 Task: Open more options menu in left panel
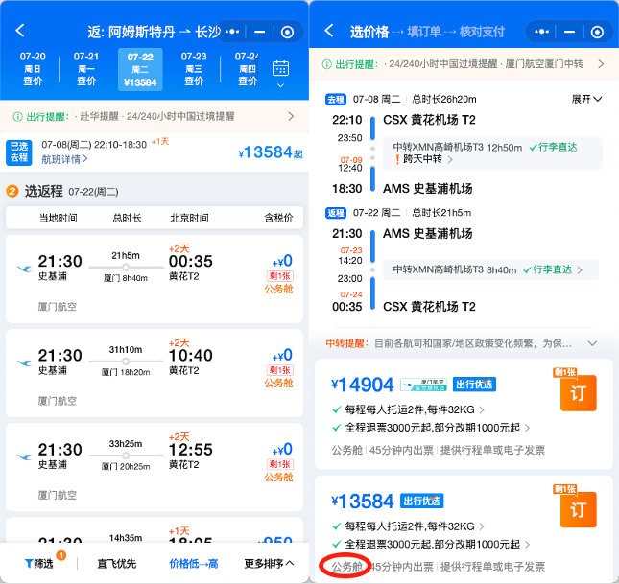point(232,32)
